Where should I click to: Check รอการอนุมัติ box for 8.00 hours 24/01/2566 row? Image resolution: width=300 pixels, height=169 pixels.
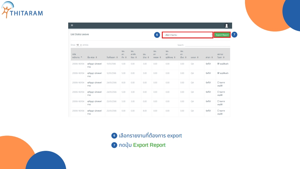[218, 83]
